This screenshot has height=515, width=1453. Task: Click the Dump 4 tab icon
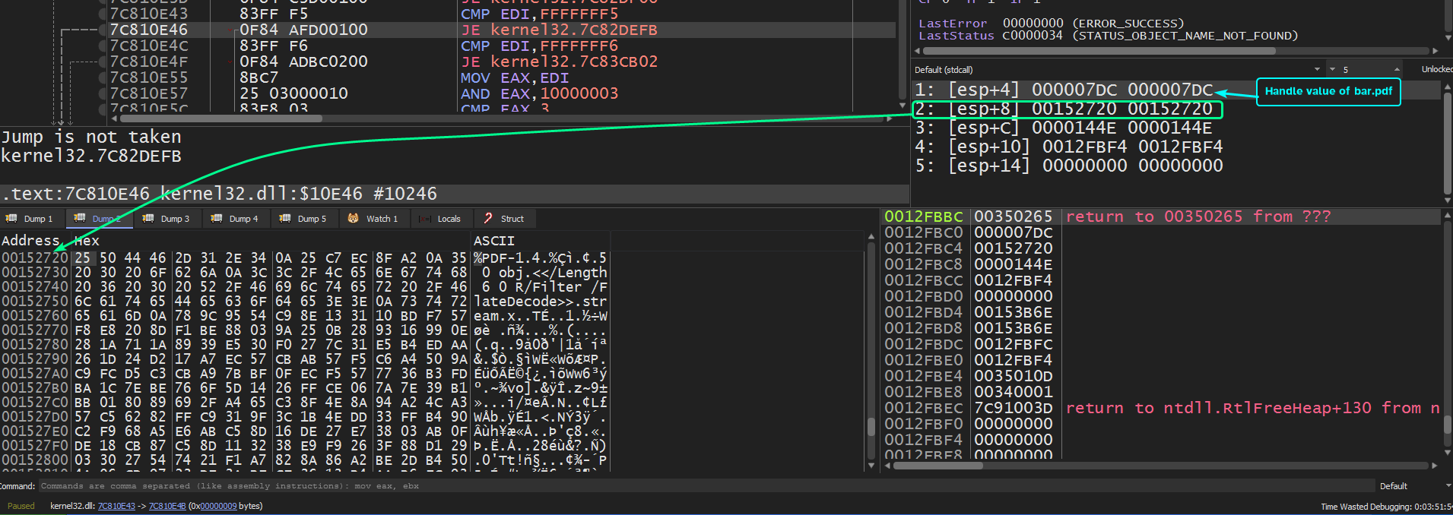[x=217, y=219]
